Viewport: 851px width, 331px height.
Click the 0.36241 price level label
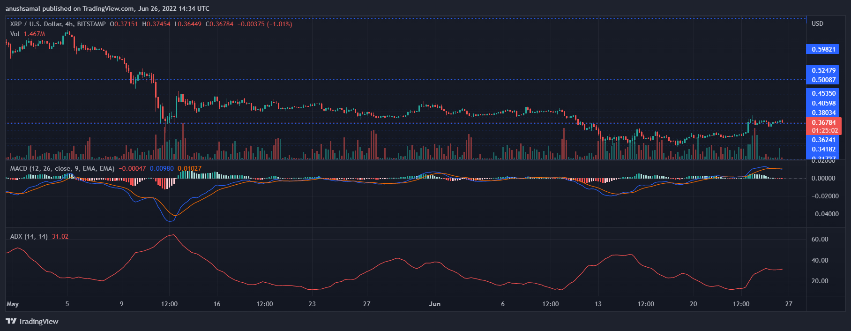823,140
